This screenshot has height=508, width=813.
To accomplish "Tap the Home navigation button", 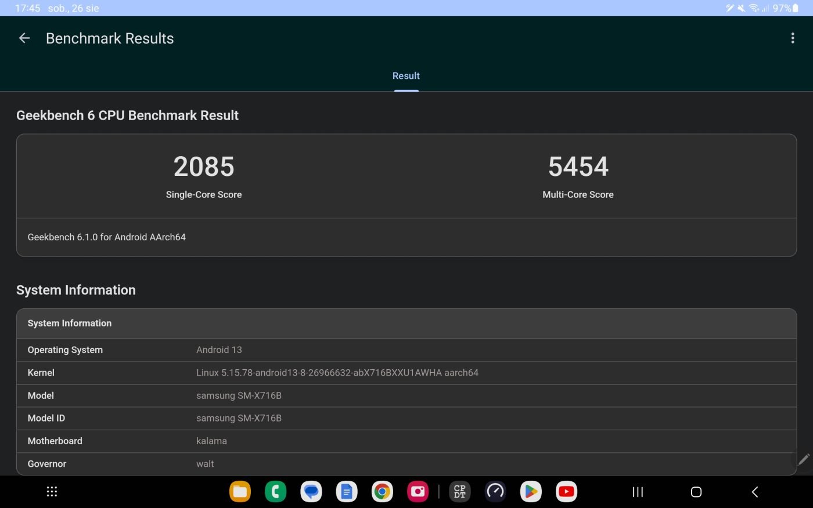I will tap(696, 492).
